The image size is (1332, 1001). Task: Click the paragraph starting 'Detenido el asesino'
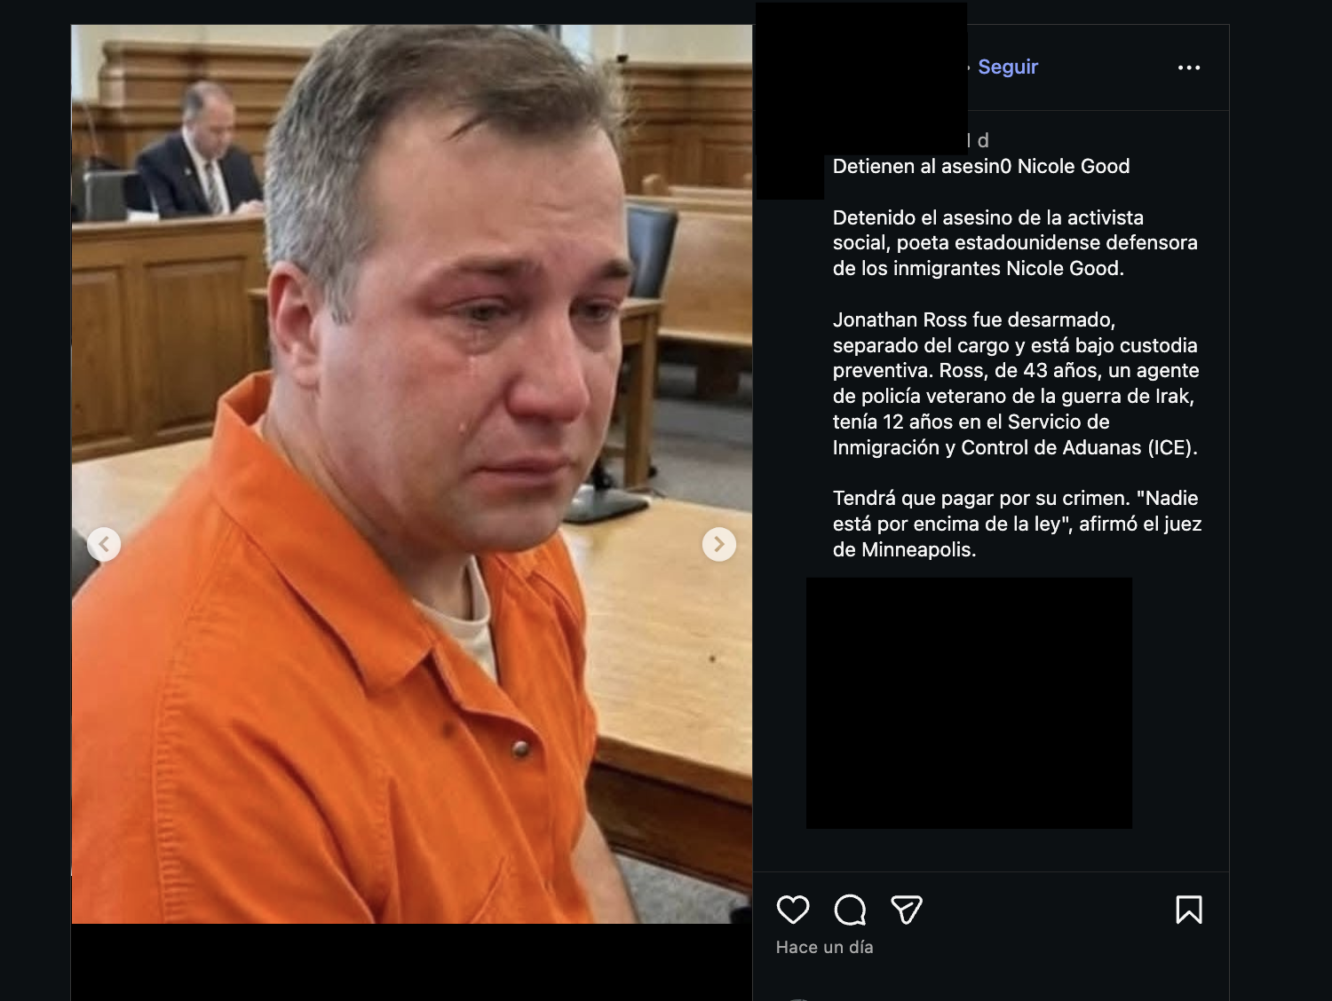point(1015,243)
